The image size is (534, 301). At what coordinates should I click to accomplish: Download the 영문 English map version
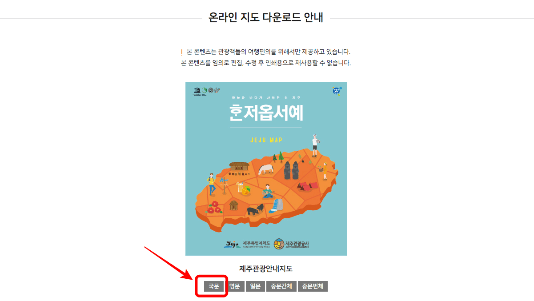click(234, 286)
